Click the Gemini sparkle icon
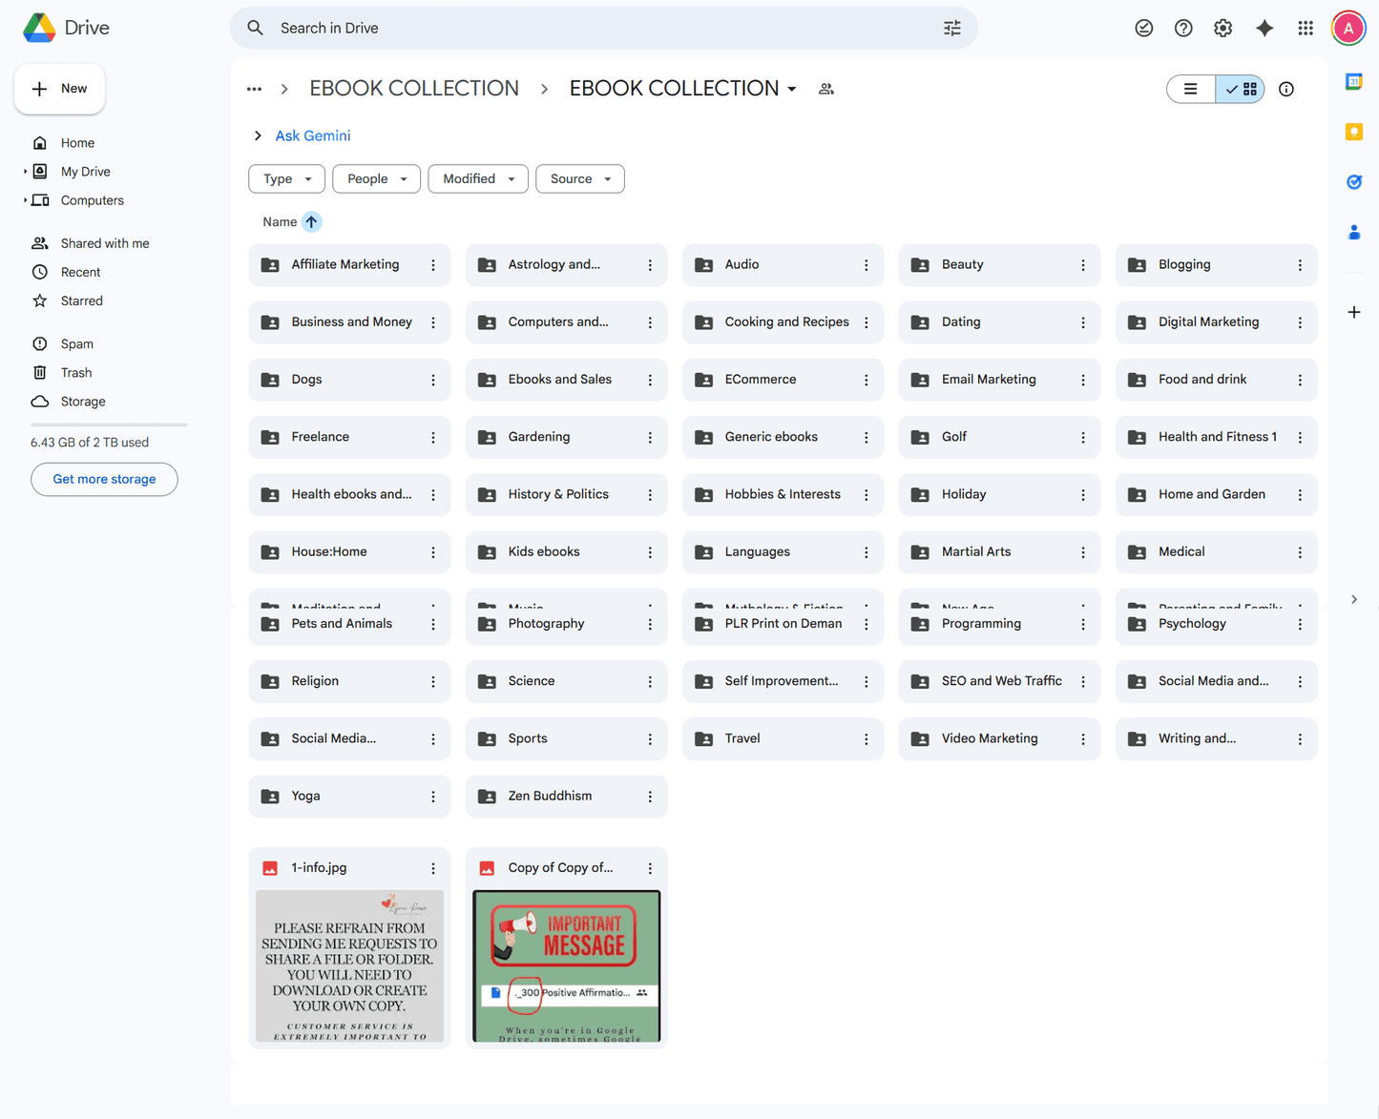 coord(1264,29)
